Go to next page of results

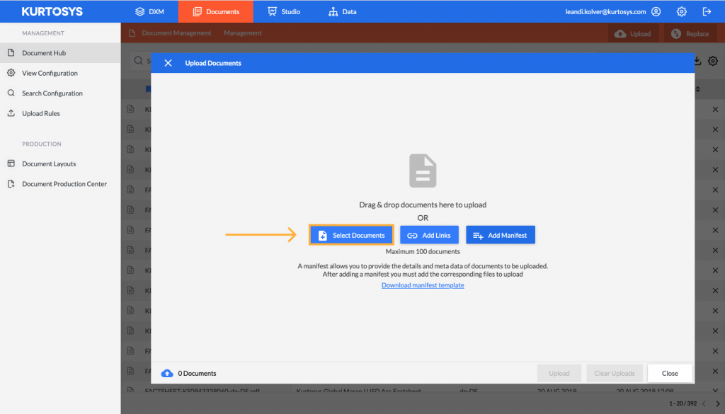tap(718, 404)
